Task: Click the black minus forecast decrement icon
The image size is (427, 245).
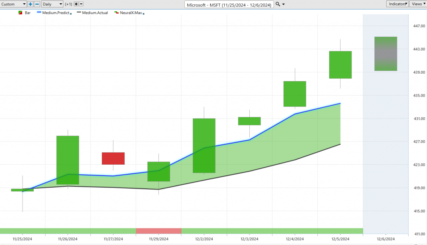Action: click(81, 4)
